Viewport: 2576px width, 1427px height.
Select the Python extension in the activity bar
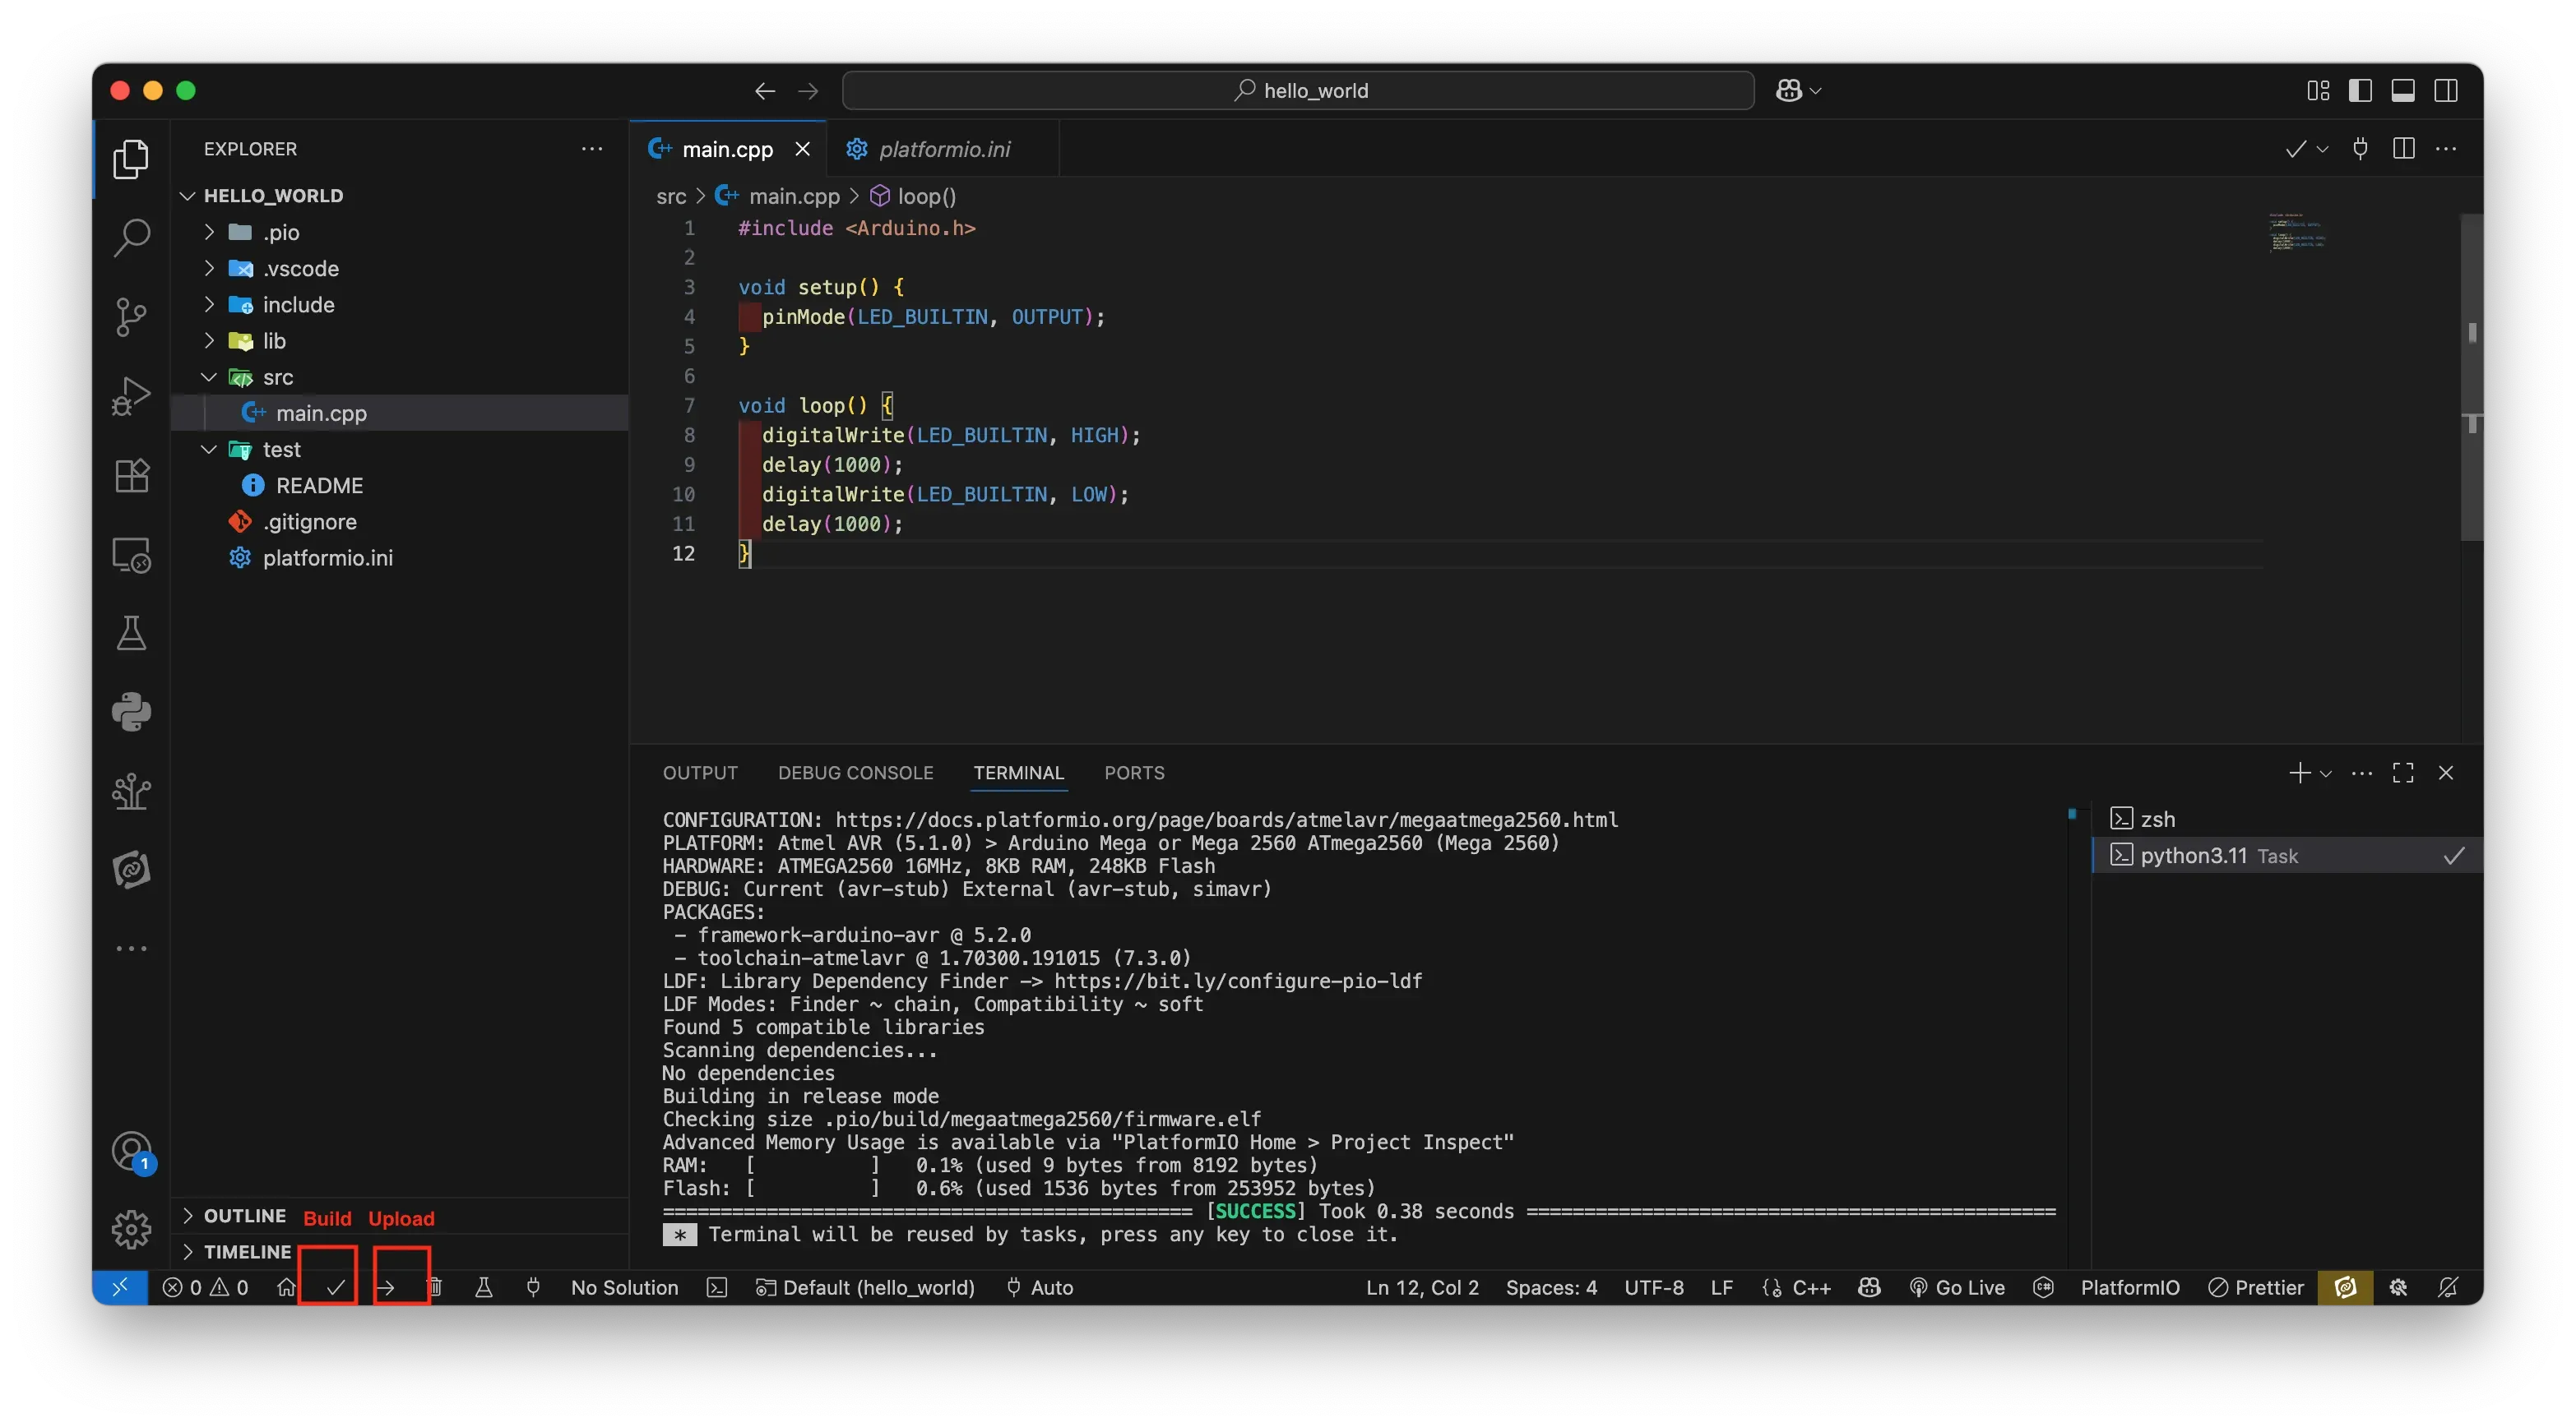point(131,713)
